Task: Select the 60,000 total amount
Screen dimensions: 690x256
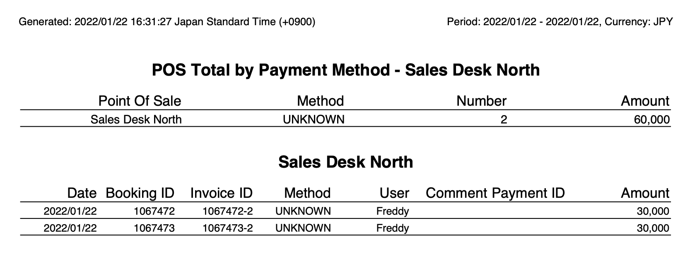Action: coord(651,120)
